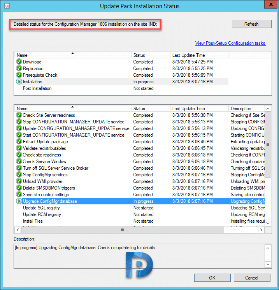Click check icon for Unload WMI provider
This screenshot has height=290, width=279.
(x=19, y=181)
